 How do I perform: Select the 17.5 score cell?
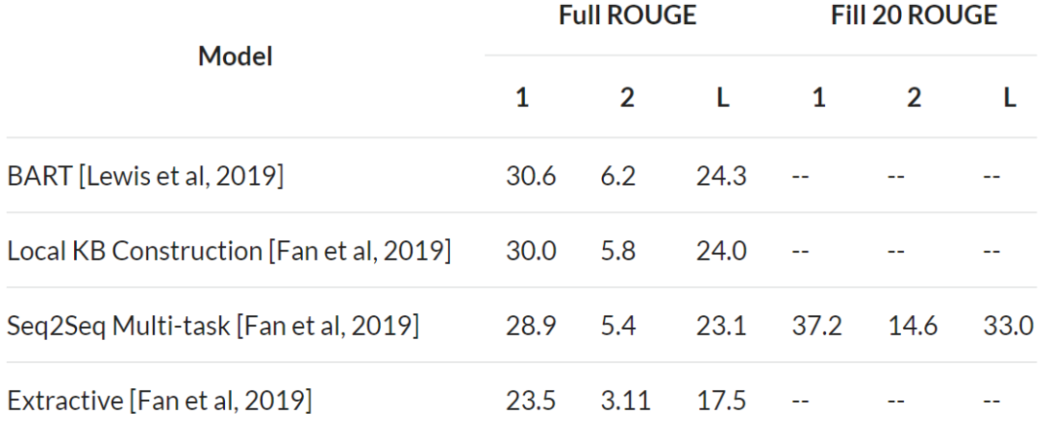click(x=722, y=400)
